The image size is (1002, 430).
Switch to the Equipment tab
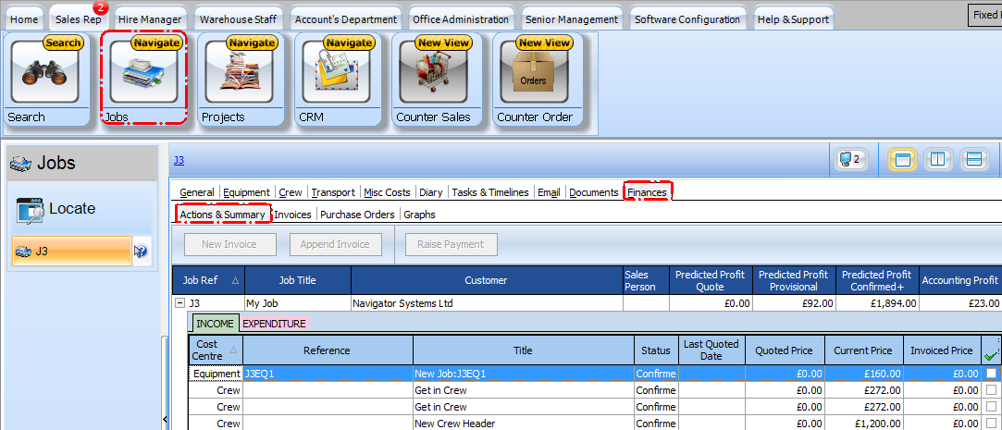(247, 192)
